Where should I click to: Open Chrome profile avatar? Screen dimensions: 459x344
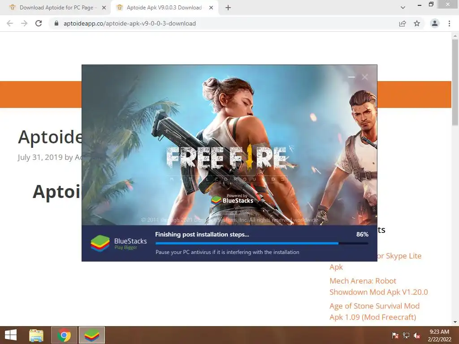[435, 23]
